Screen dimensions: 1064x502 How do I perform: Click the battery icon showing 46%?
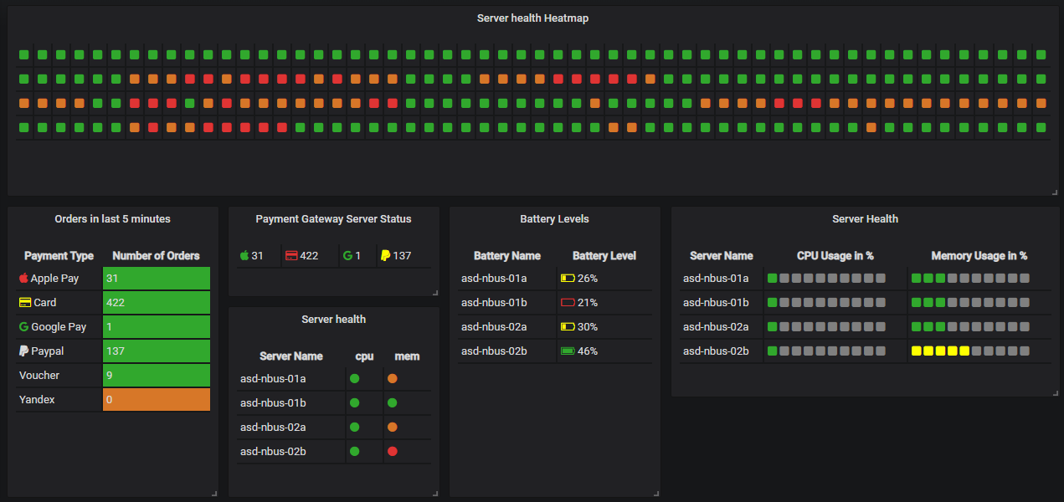pos(568,351)
